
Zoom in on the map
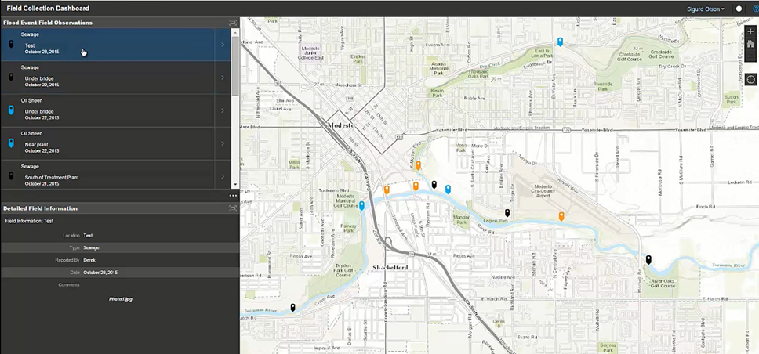click(751, 31)
